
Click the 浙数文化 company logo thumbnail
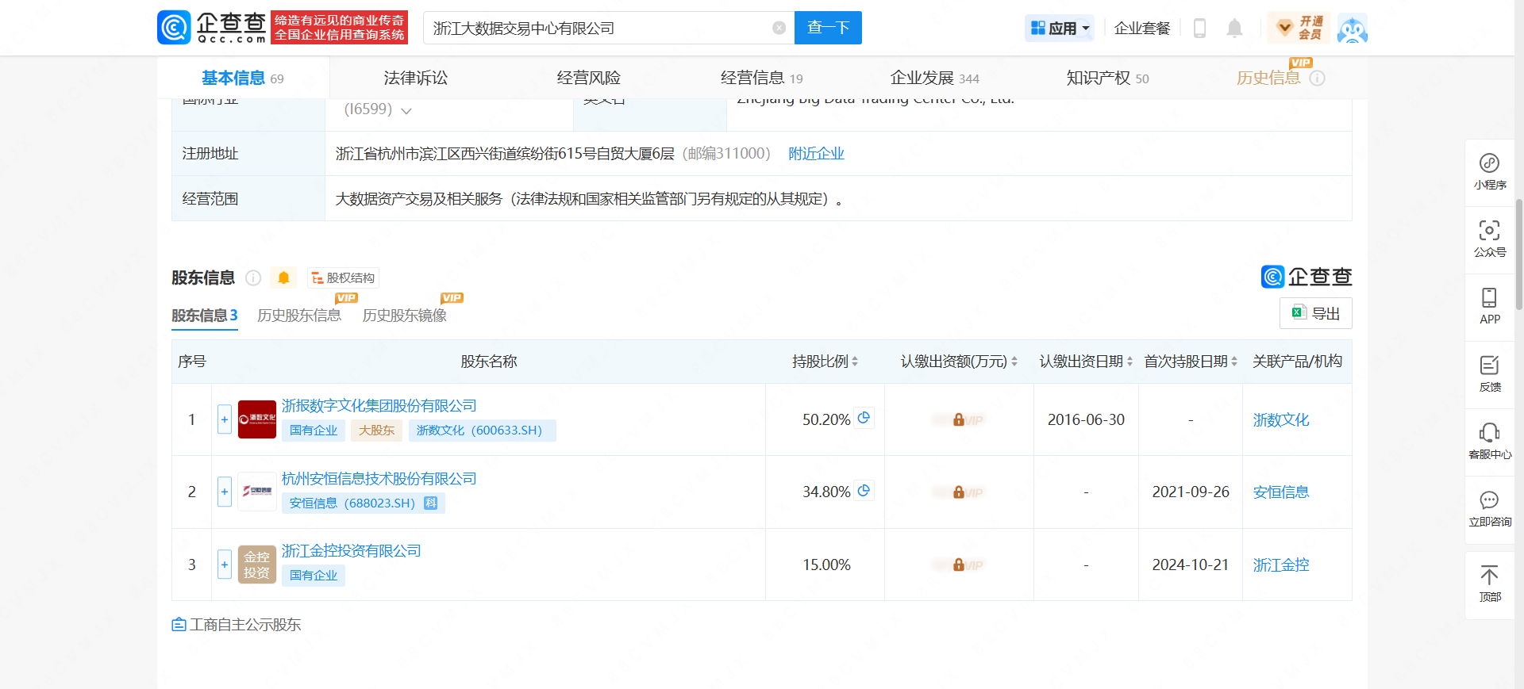coord(257,419)
